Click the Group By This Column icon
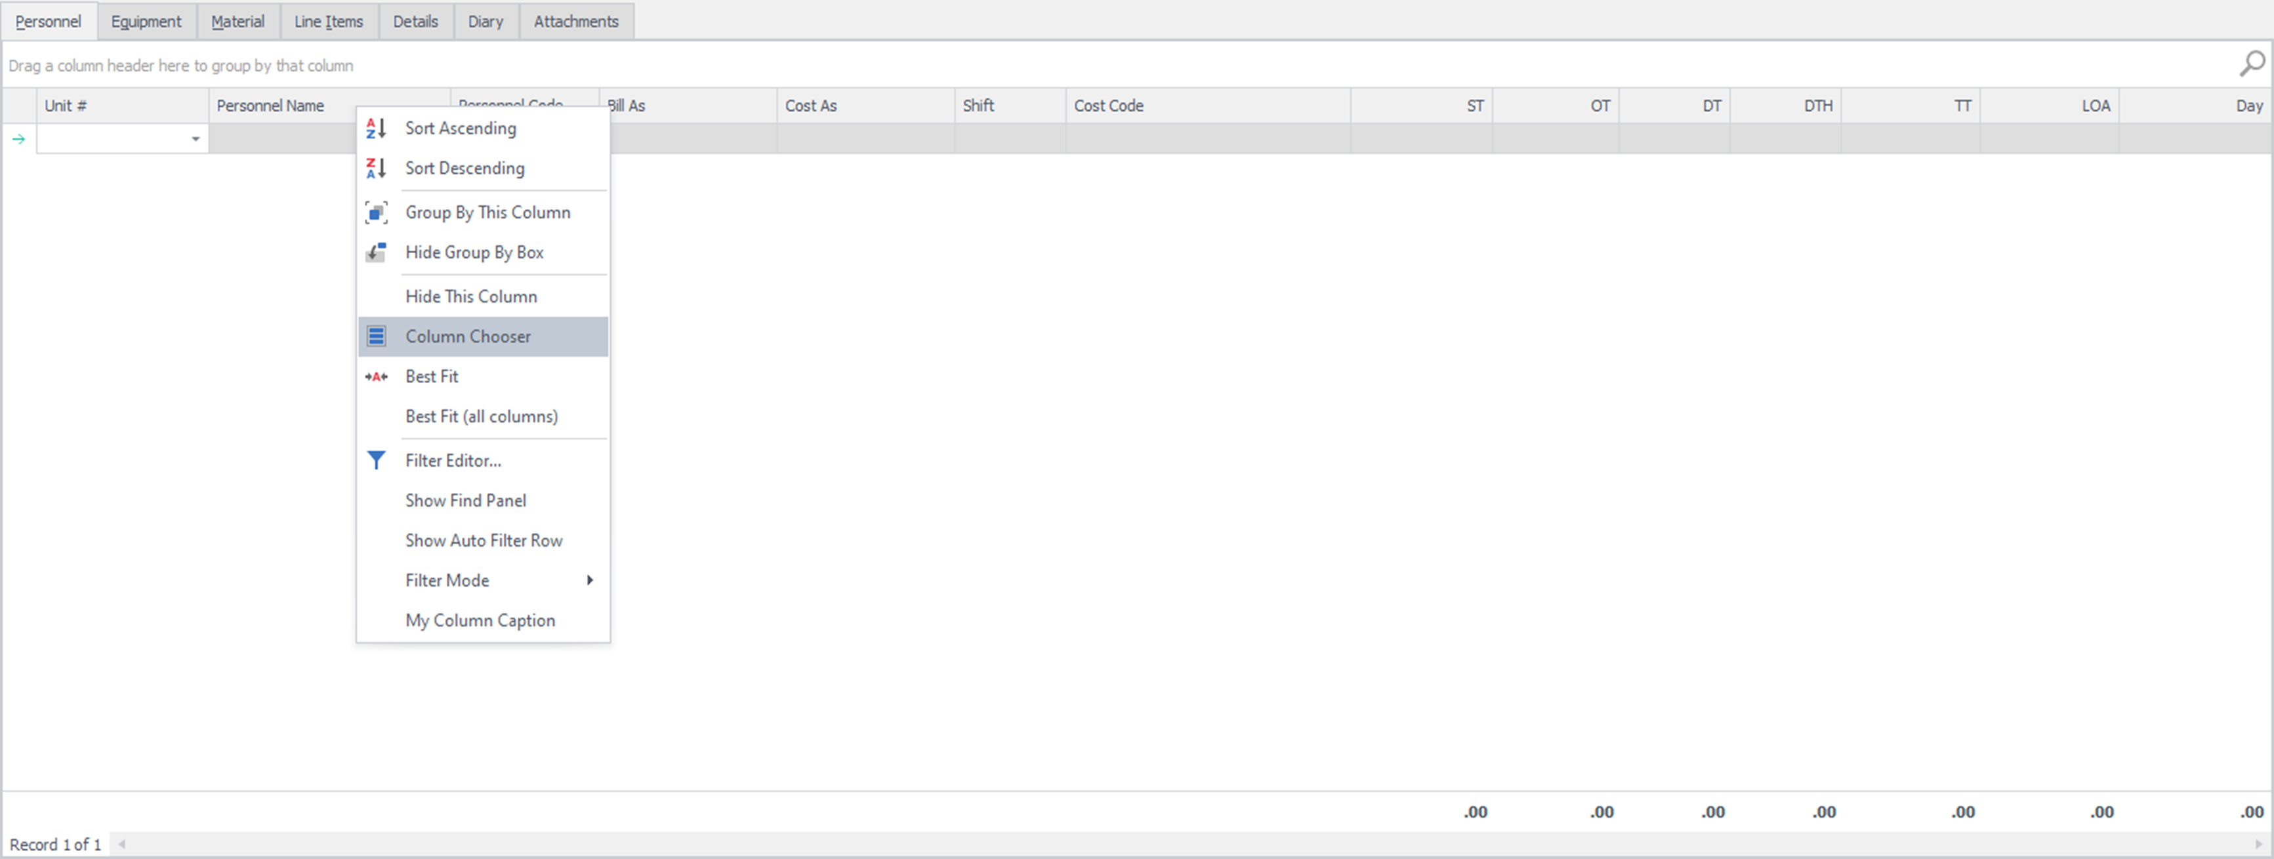Image resolution: width=2274 pixels, height=859 pixels. coord(376,212)
